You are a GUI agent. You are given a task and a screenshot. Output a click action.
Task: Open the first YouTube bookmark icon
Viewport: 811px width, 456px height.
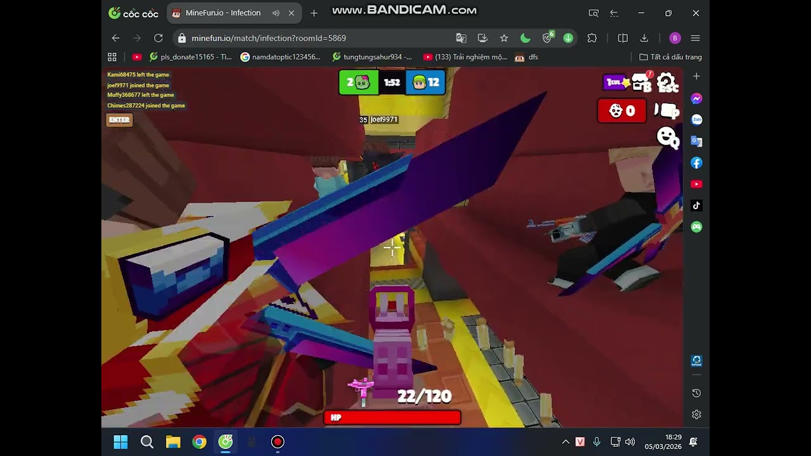[136, 57]
